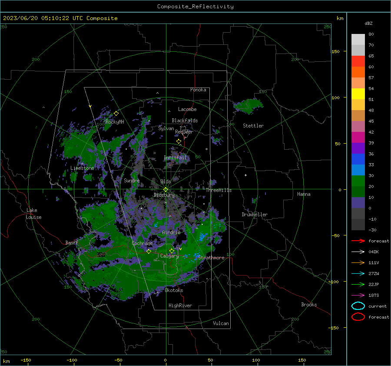Click the red forecast oval in legend
The width and height of the screenshot is (391, 366).
(358, 317)
